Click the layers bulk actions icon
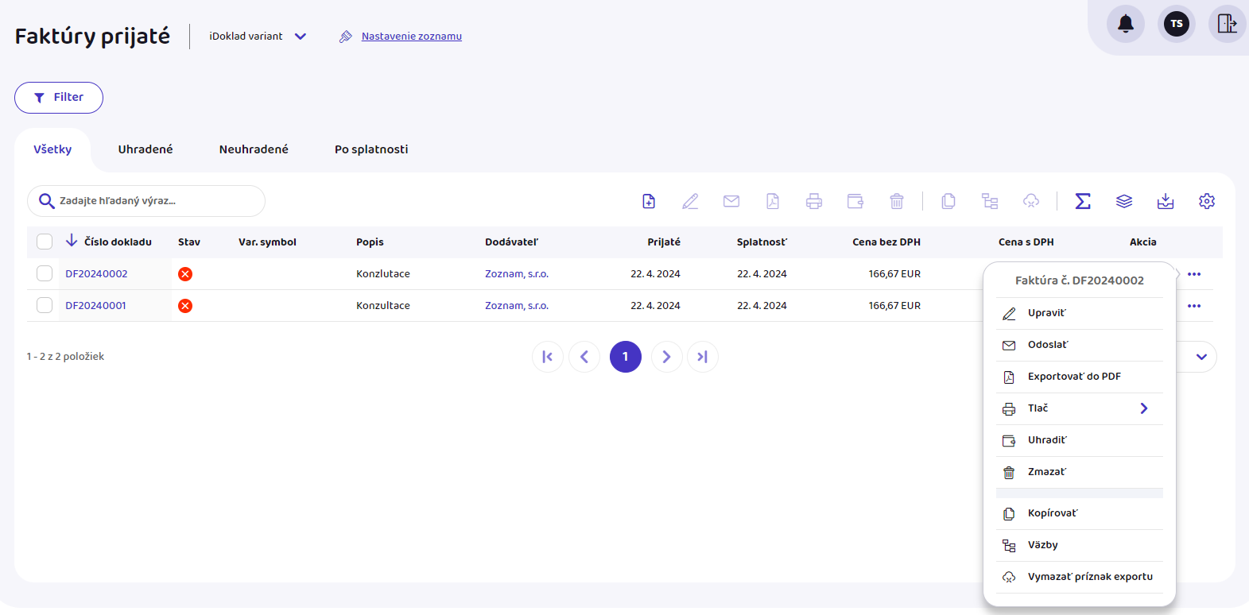The image size is (1249, 615). tap(1124, 201)
